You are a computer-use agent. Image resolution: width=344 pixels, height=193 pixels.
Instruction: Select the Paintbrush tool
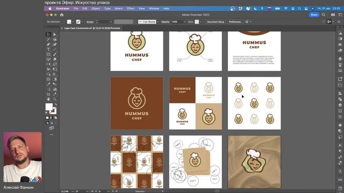pyautogui.click(x=55, y=54)
